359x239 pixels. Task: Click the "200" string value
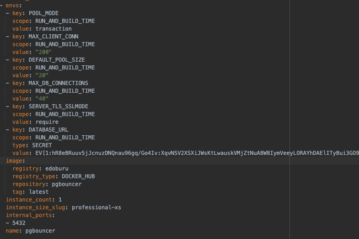[x=43, y=52]
